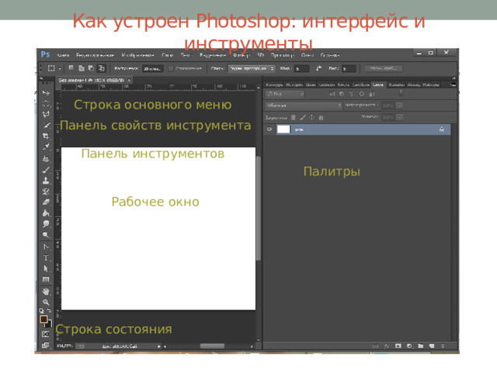The image size is (497, 372).
Task: Choose Subtract from Selection mode
Action: point(91,68)
